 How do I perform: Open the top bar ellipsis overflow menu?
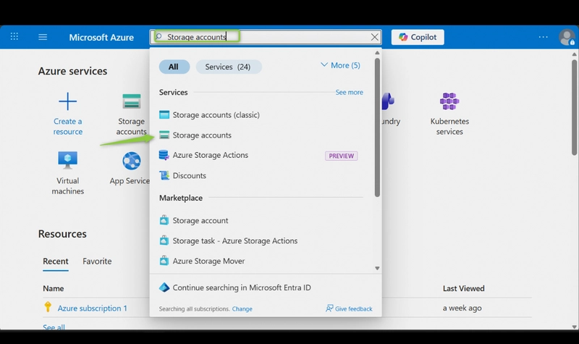point(544,37)
